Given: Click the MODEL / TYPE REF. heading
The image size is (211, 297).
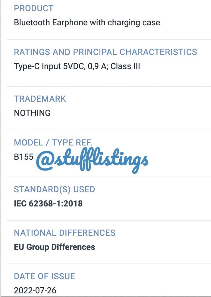Looking at the screenshot, I should 53,142.
